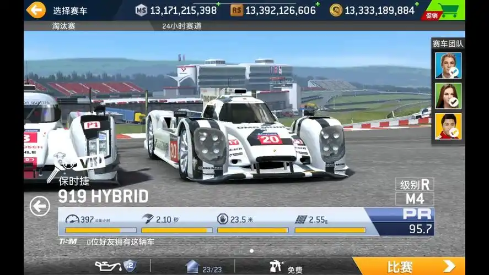Tap the orange back arrow button
The image size is (489, 275).
click(36, 10)
